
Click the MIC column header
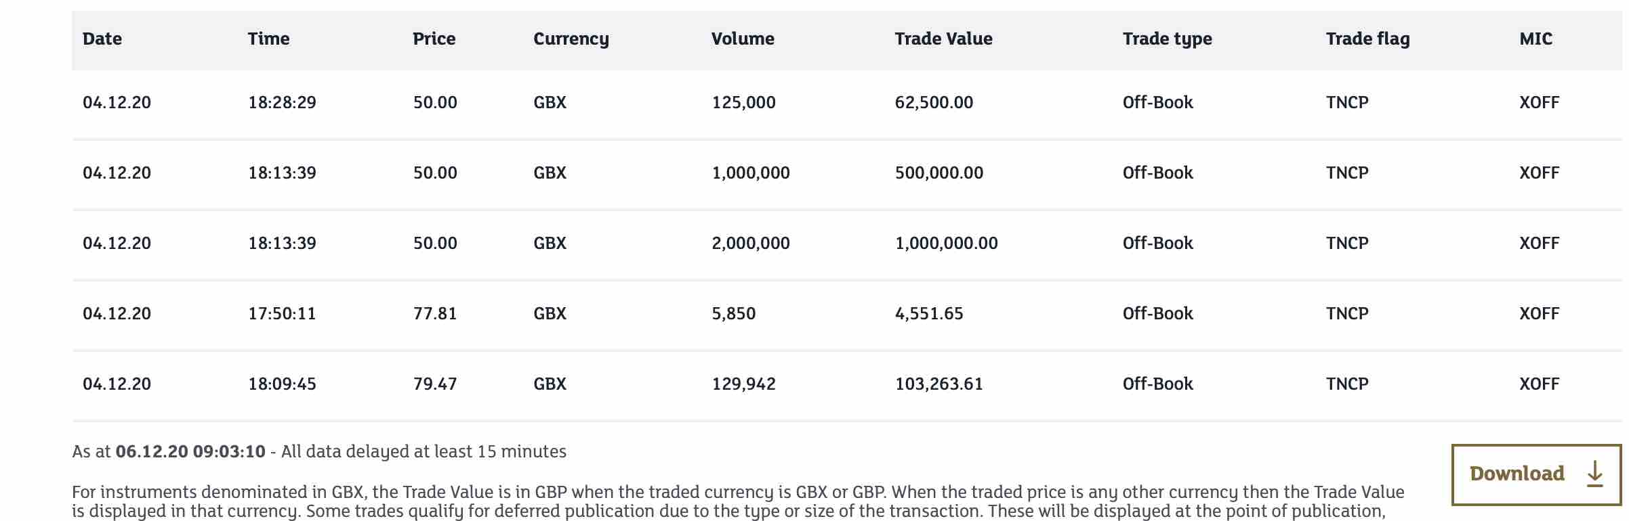click(1535, 39)
